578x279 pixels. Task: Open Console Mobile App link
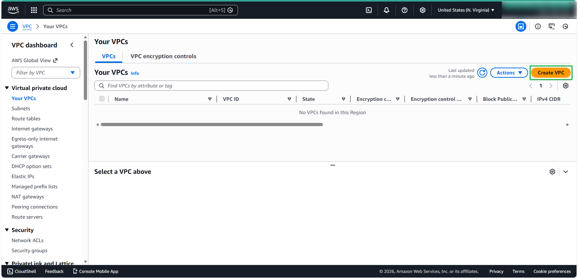coord(96,271)
